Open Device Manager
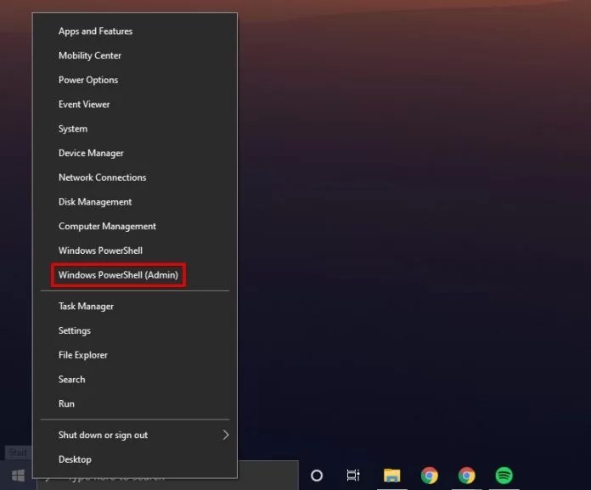 point(135,153)
